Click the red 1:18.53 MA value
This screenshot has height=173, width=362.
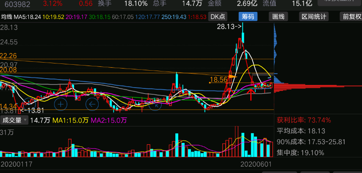pos(197,17)
